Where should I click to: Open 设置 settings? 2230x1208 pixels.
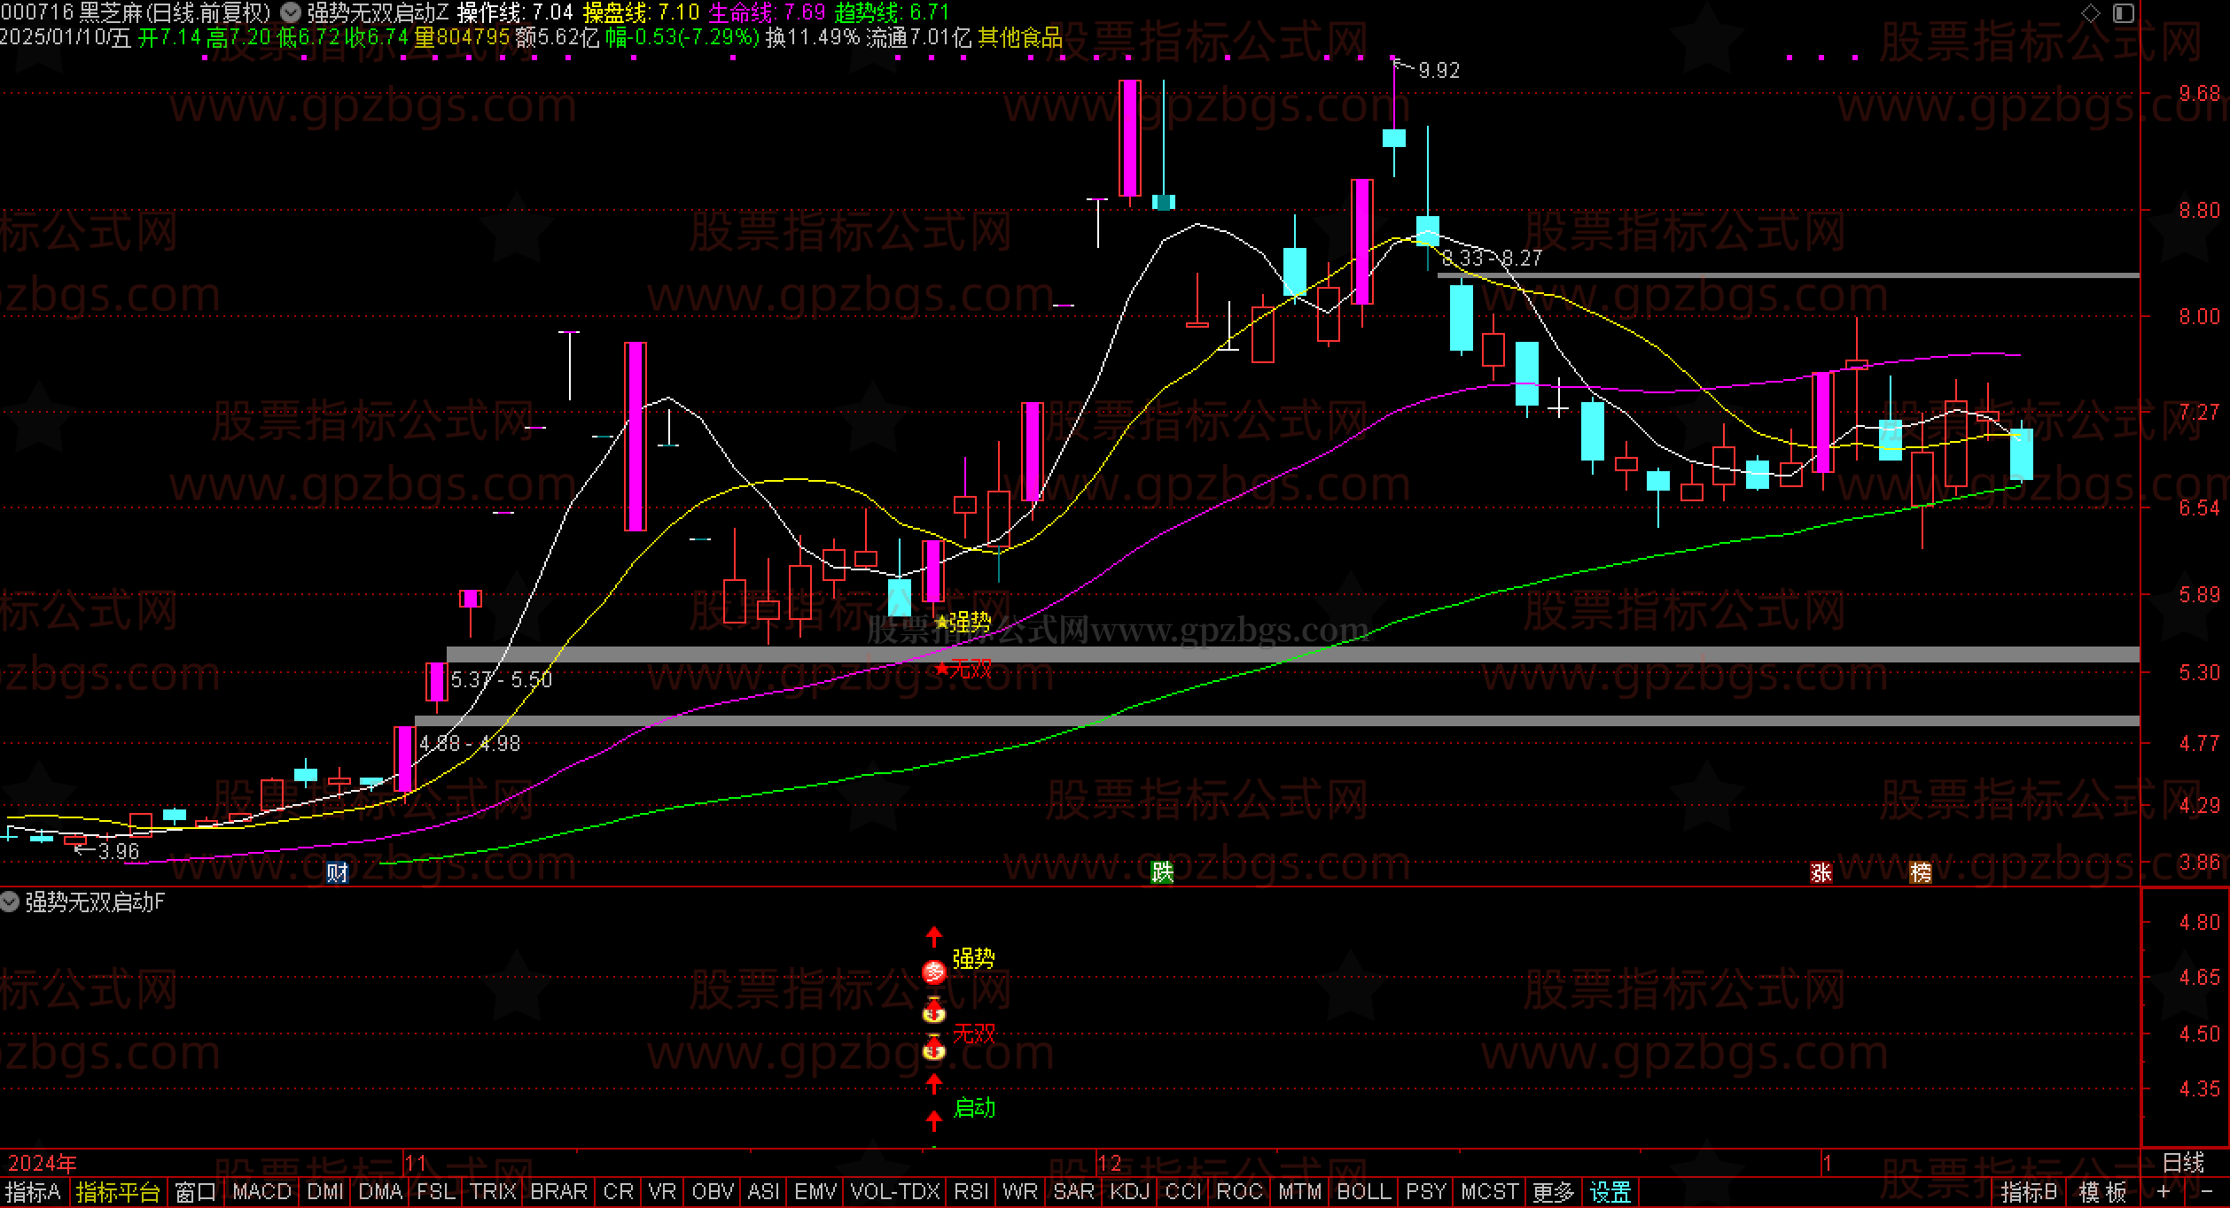1610,1192
